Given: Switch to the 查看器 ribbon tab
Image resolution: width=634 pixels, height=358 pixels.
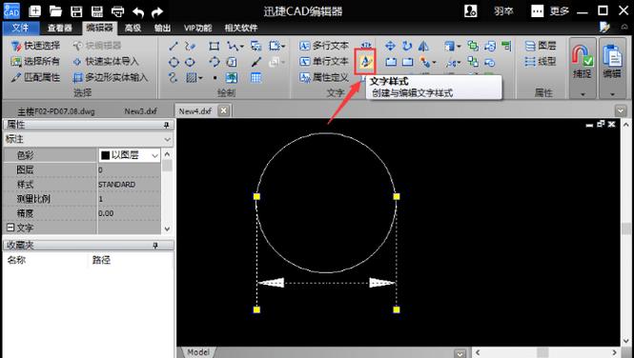Looking at the screenshot, I should [x=59, y=28].
